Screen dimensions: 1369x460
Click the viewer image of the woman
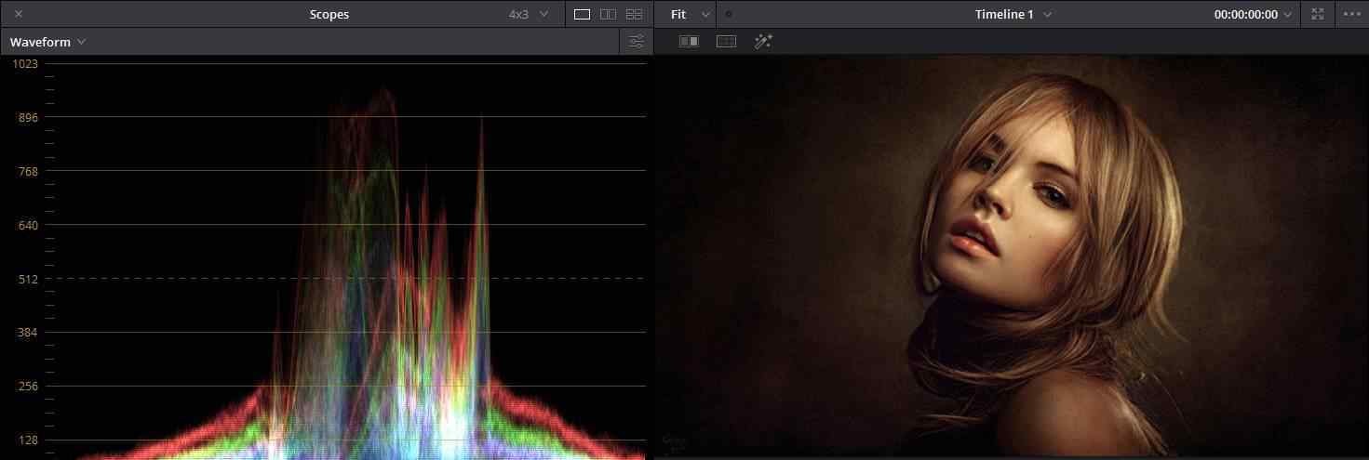(x=1011, y=255)
